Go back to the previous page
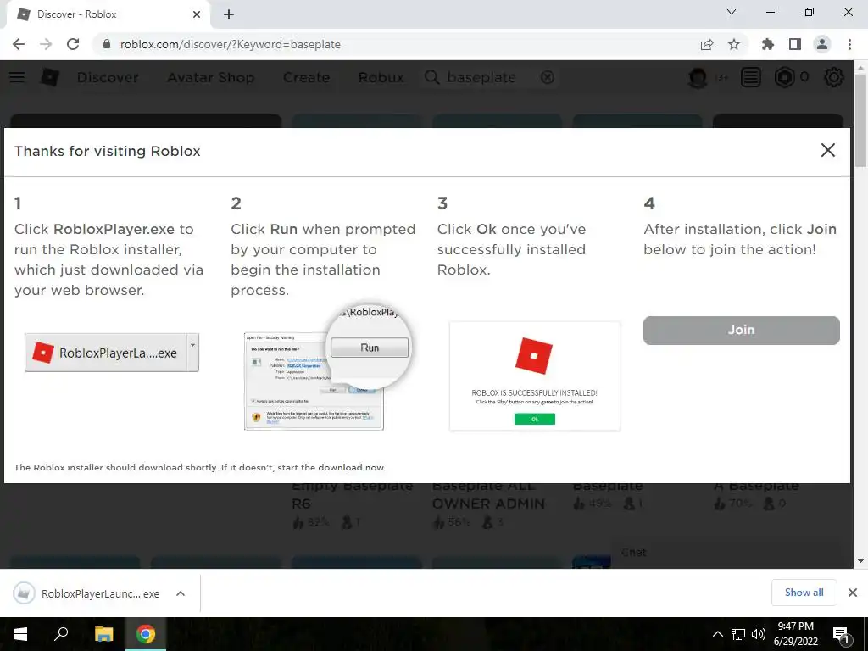868x651 pixels. pyautogui.click(x=19, y=44)
